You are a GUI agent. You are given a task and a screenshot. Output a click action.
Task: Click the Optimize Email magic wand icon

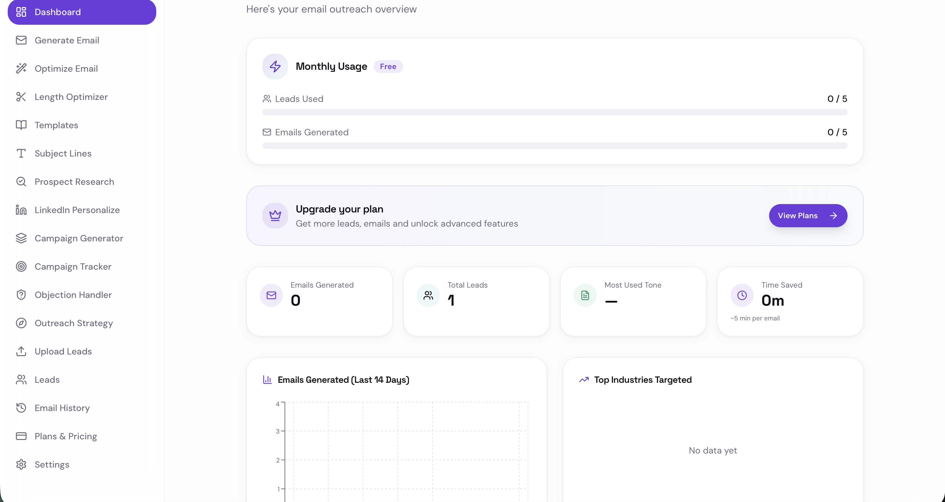pos(21,68)
